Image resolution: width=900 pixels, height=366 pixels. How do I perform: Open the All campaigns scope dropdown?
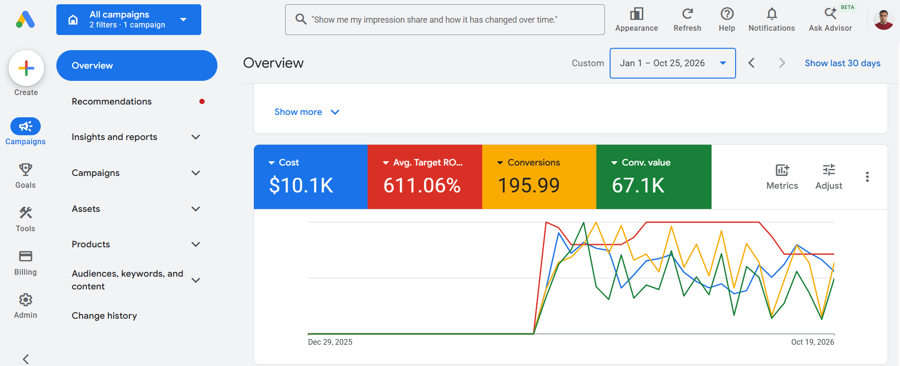129,19
